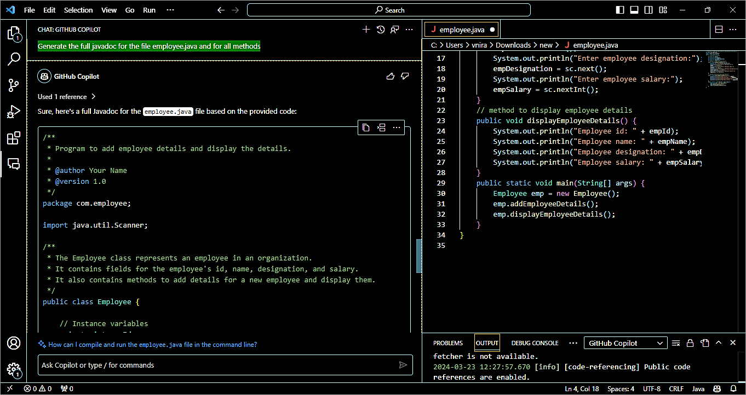The image size is (746, 395).
Task: Show Copilot chat history
Action: pyautogui.click(x=381, y=30)
